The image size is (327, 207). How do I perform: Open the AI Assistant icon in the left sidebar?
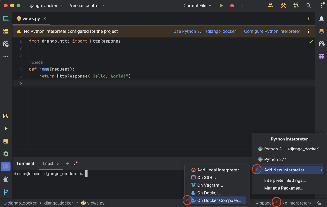tap(6, 44)
